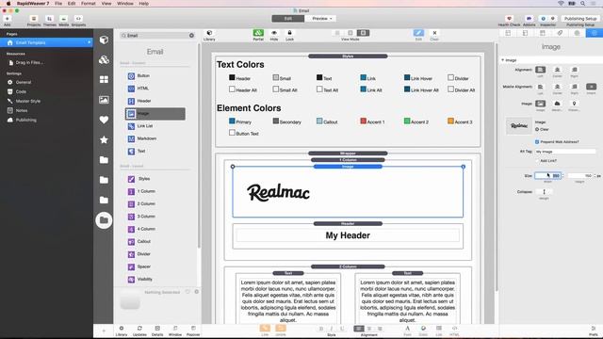This screenshot has height=339, width=603.
Task: Open the Themes toolbar icon
Action: [x=50, y=19]
